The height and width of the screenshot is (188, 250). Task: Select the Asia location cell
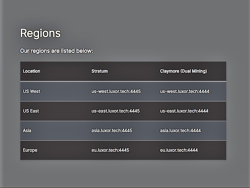coord(27,131)
